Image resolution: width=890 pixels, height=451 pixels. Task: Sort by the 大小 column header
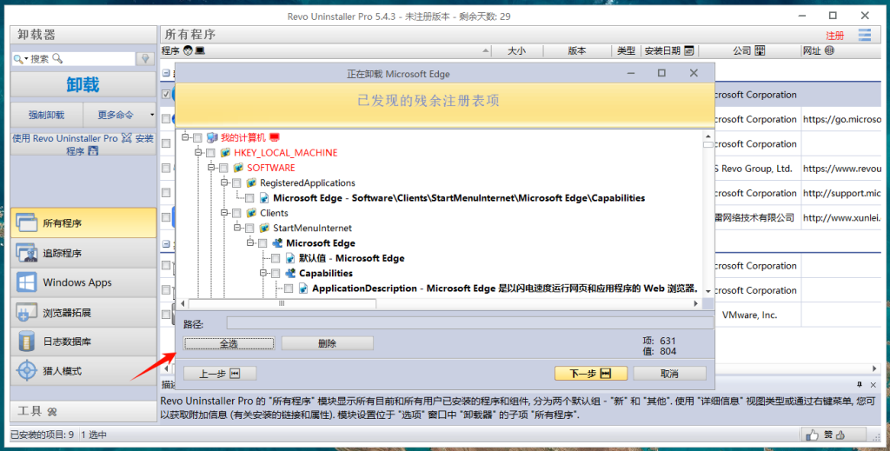pos(516,50)
